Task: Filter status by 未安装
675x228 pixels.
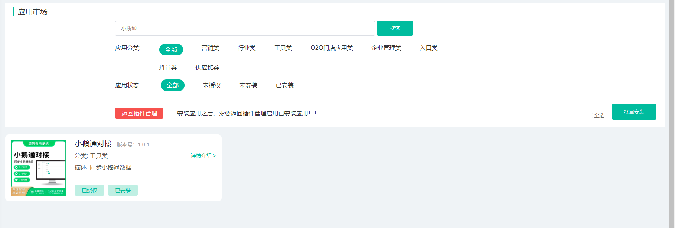Action: (x=248, y=85)
